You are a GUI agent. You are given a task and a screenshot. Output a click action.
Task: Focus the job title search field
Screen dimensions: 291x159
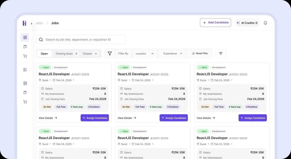83,40
